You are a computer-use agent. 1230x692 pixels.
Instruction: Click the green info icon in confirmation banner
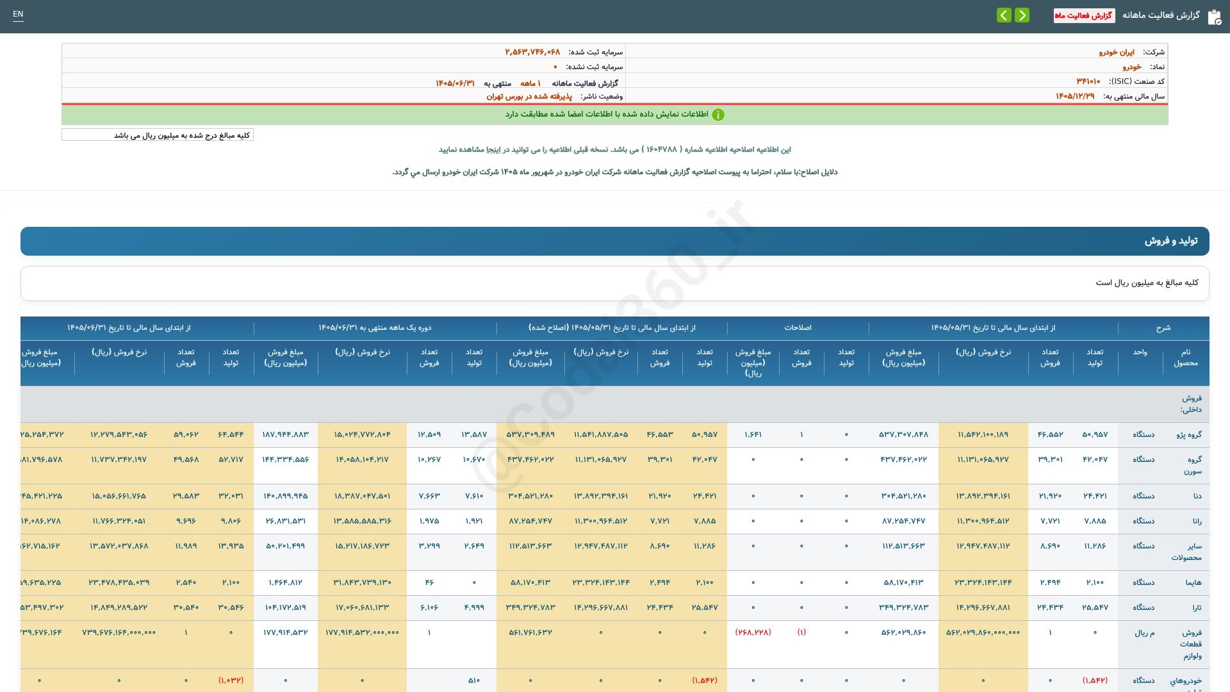[718, 115]
